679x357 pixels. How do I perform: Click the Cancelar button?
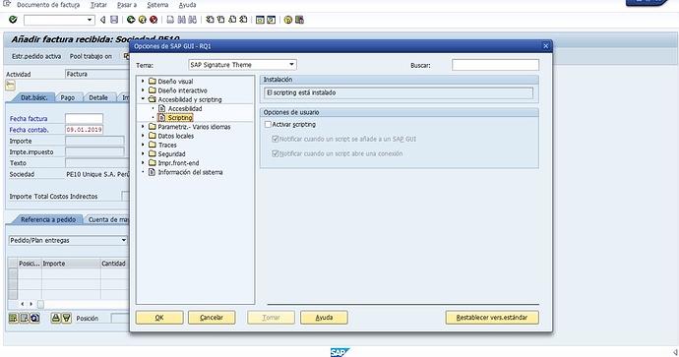[x=212, y=318]
